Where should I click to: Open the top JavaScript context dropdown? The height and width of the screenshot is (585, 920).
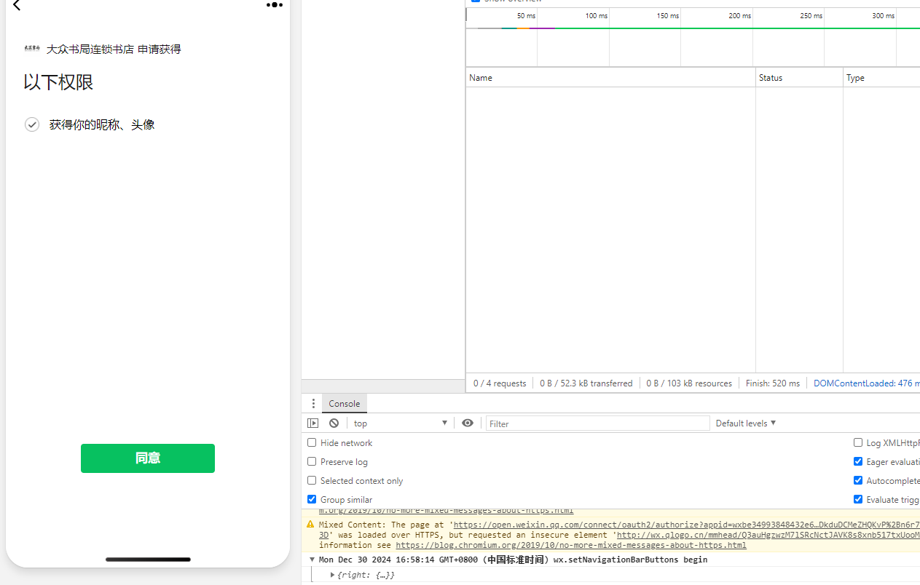(400, 423)
